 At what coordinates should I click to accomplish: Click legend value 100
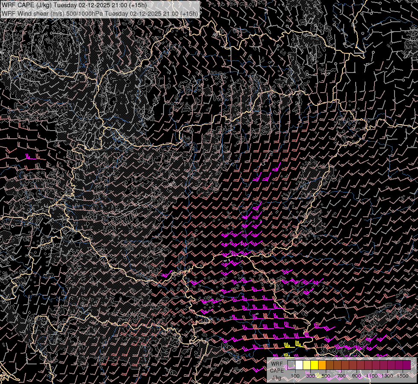pyautogui.click(x=295, y=376)
